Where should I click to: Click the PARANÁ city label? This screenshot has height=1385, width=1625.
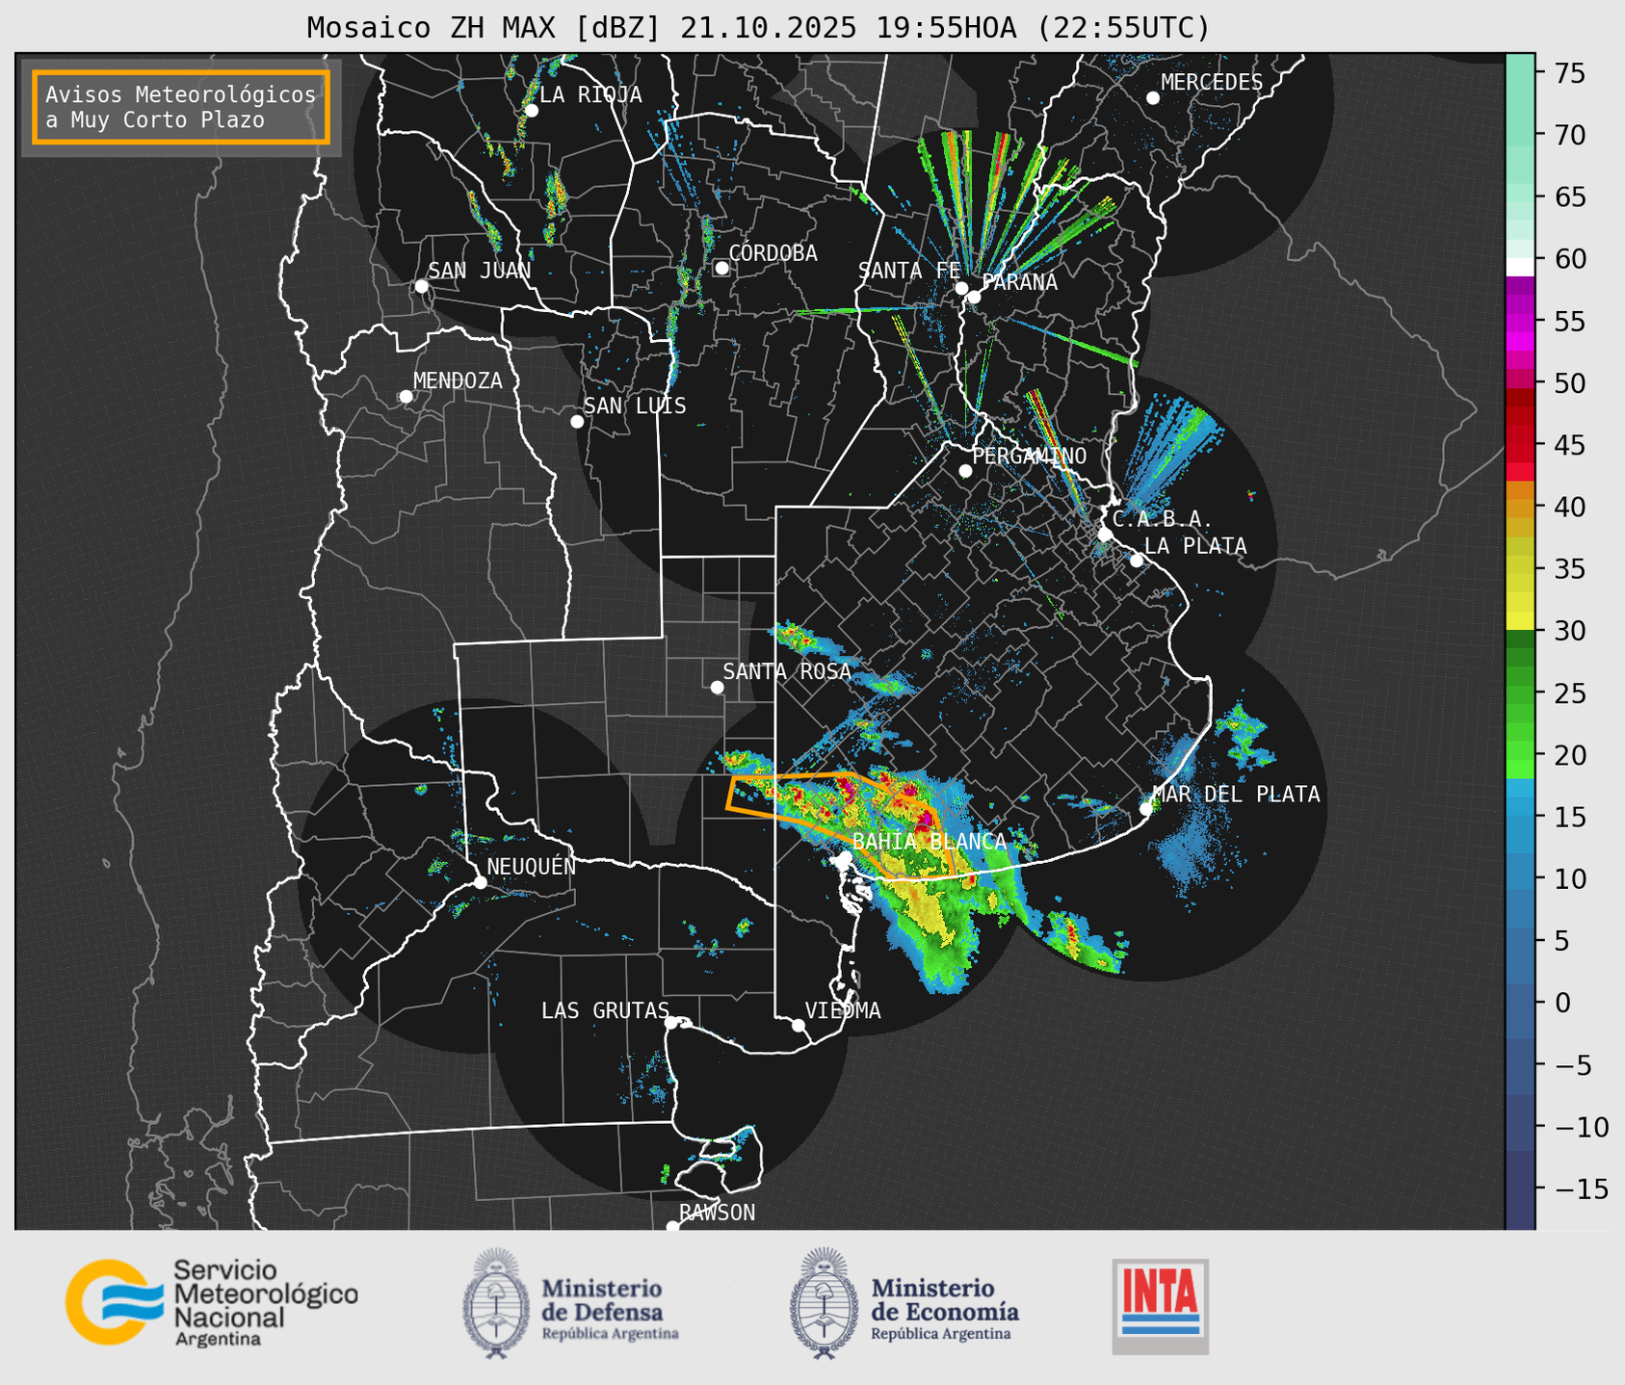pyautogui.click(x=1020, y=282)
